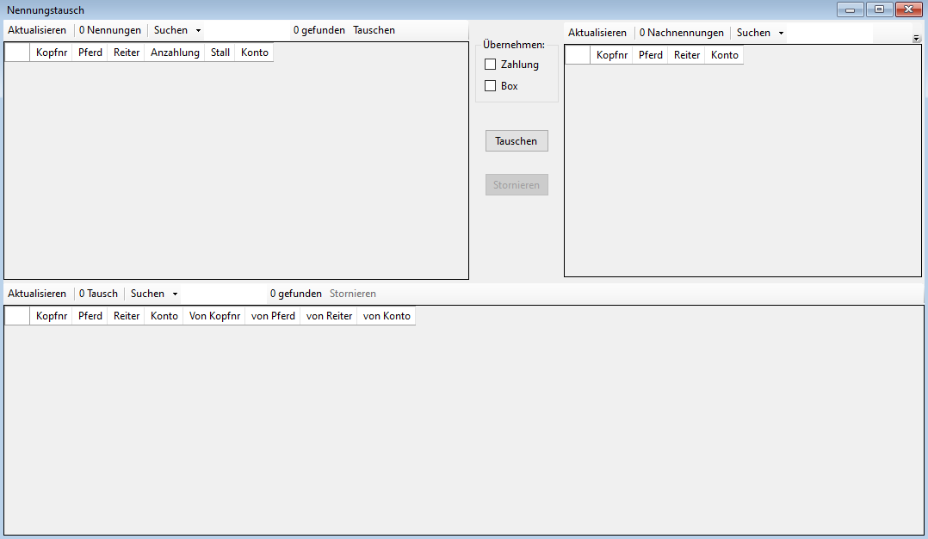Click the Tauschen button in the center
Screen dimensions: 928x539
[517, 141]
